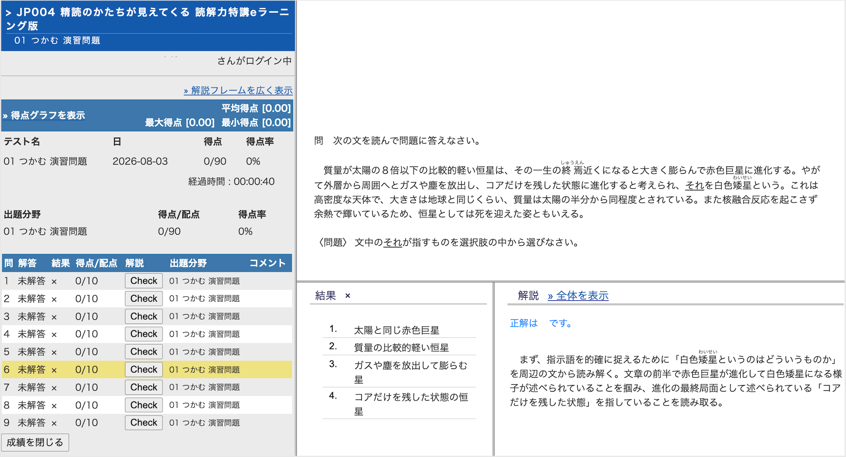Open the 解説フレームを広く表示 link
The height and width of the screenshot is (457, 846).
(238, 90)
